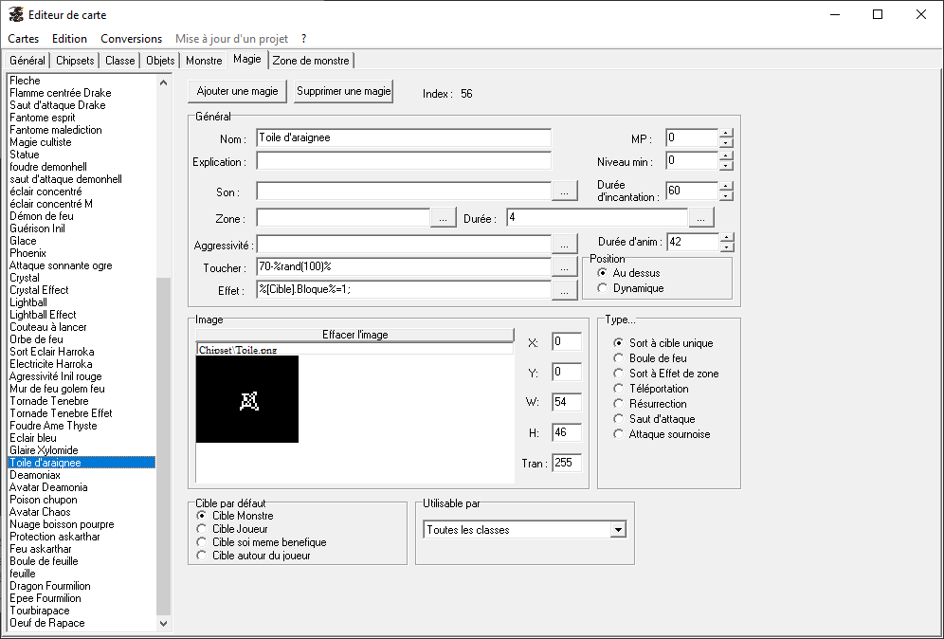Open the Conversions menu

(131, 39)
